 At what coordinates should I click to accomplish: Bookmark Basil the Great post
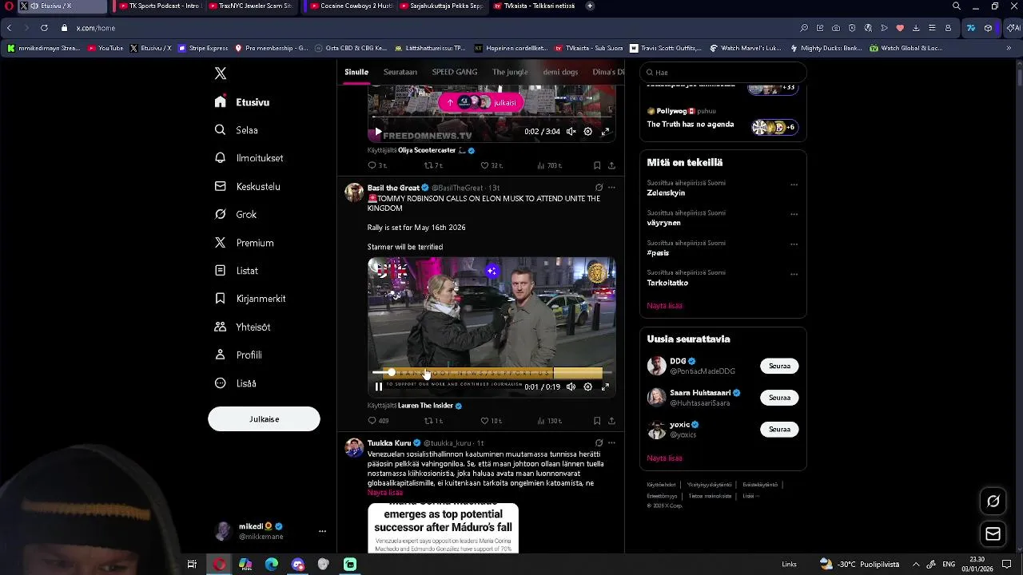point(597,421)
